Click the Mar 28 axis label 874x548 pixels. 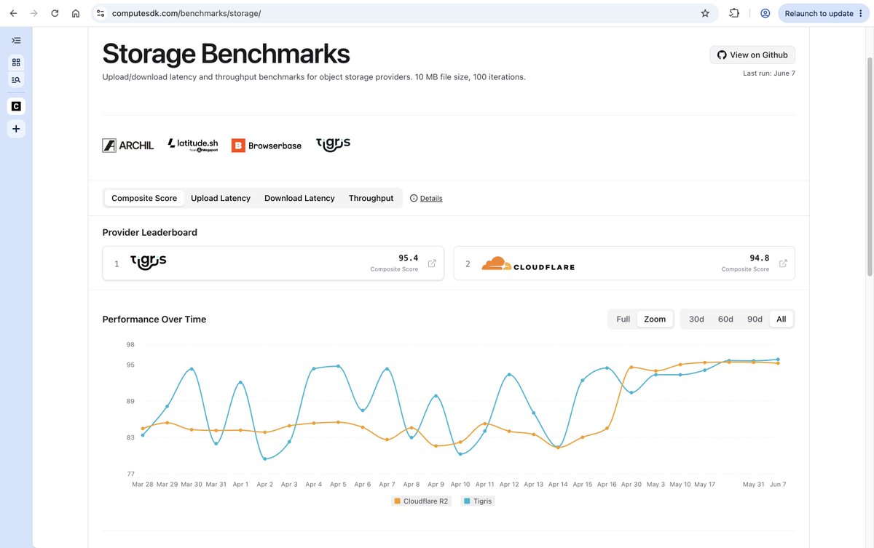143,484
